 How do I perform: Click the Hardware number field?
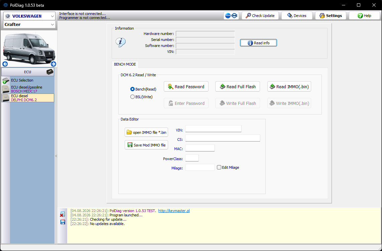point(206,34)
